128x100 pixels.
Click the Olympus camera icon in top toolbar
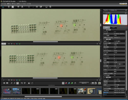click(3, 7)
